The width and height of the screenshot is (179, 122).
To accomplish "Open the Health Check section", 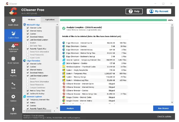I will 13,23.
